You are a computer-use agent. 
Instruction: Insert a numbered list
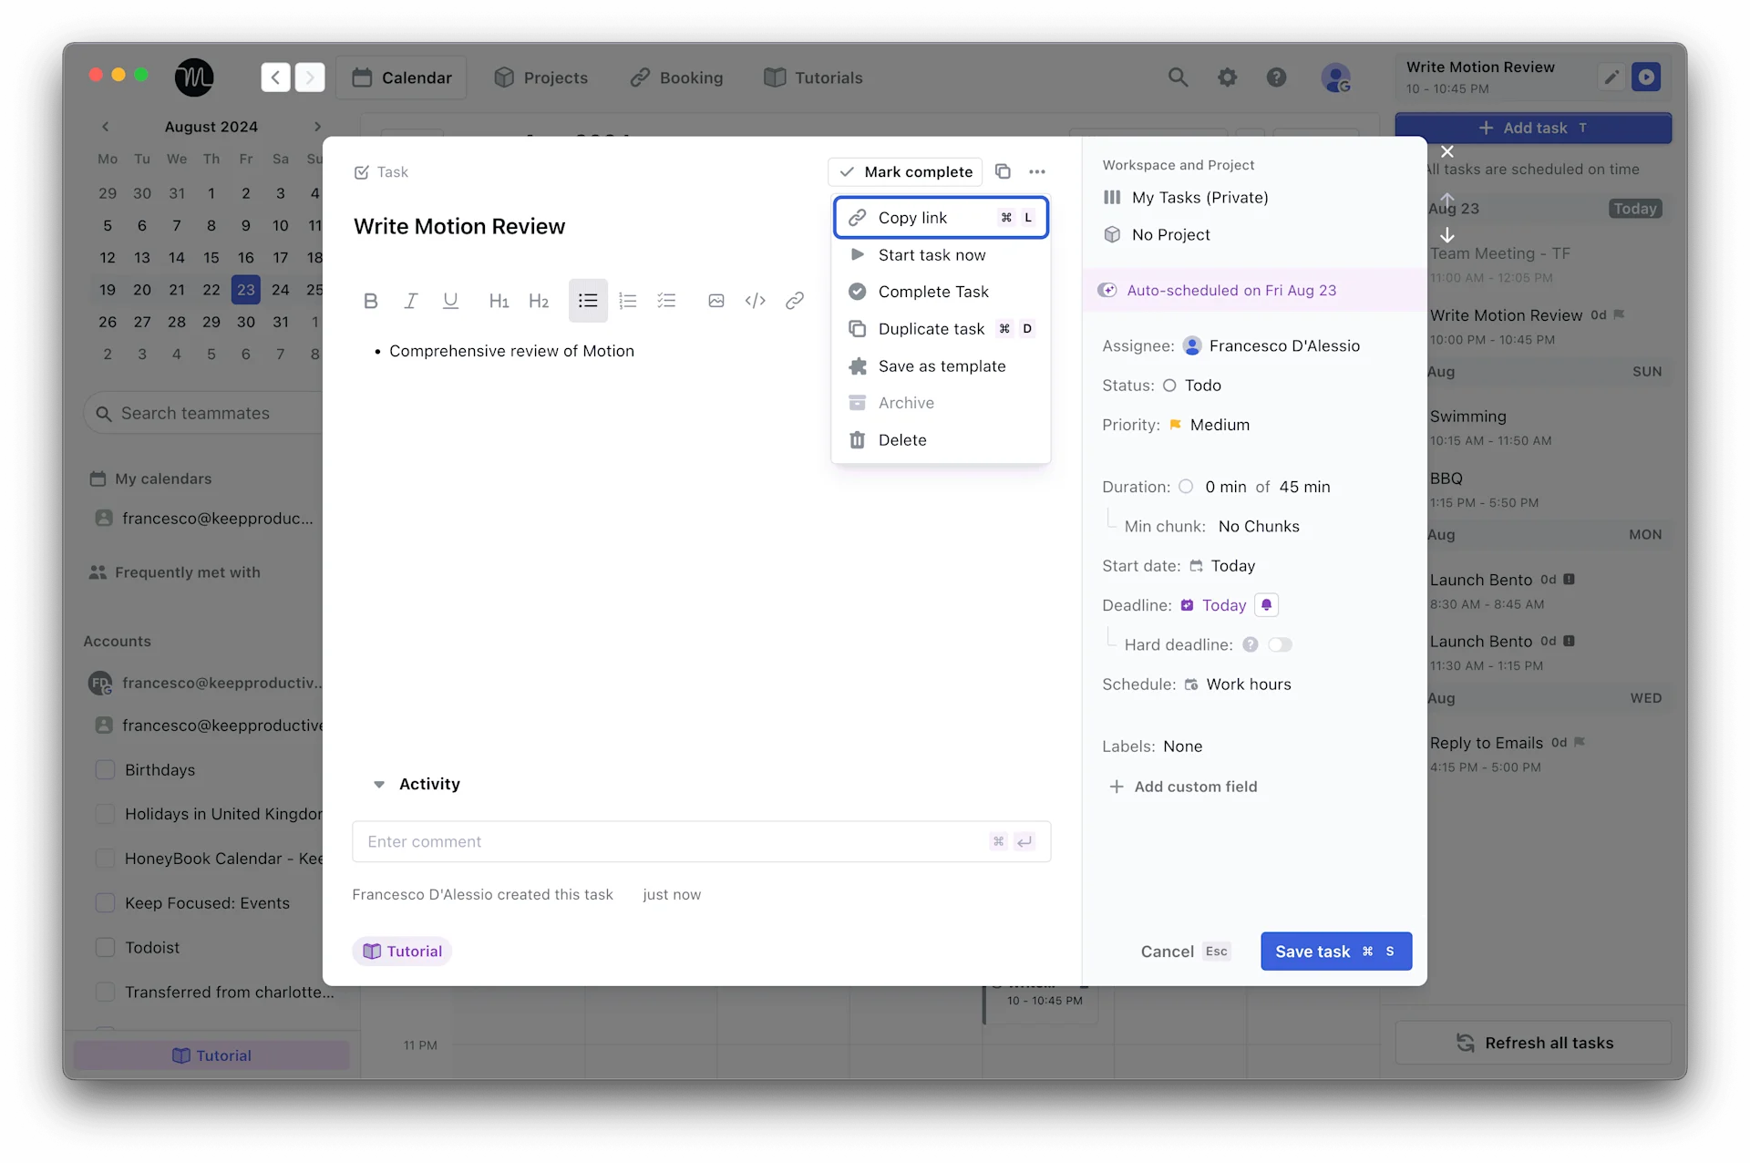pyautogui.click(x=627, y=300)
